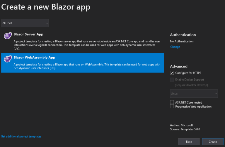Screen dimensions: 225x147
Task: Select the Blazor Server App title
Action: (x=28, y=34)
